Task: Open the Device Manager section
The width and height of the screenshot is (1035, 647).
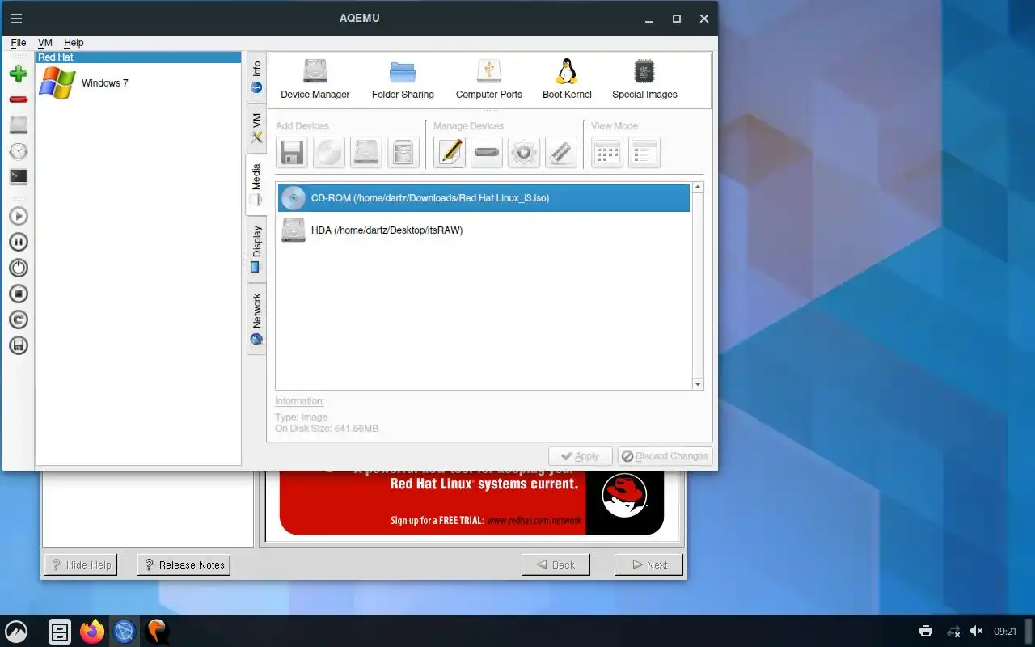Action: tap(315, 79)
